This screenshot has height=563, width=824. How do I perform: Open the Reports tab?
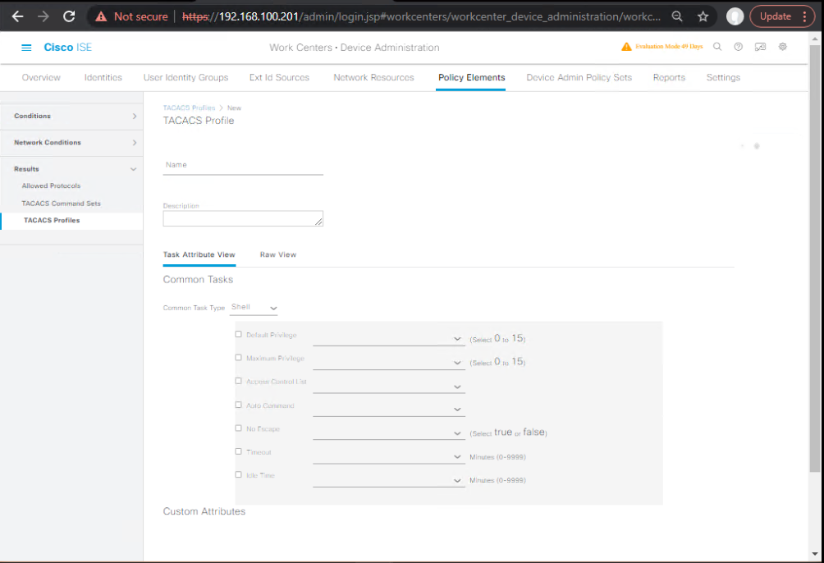click(669, 77)
